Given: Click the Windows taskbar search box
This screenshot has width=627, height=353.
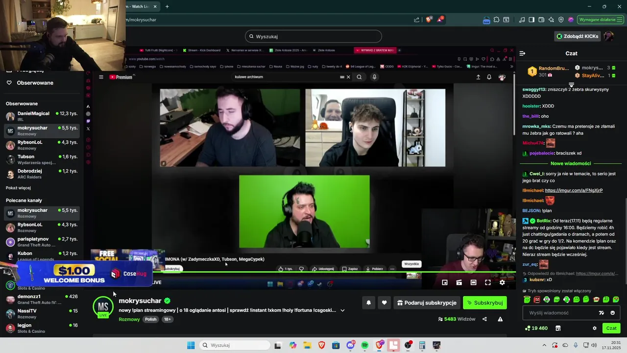Looking at the screenshot, I should click(235, 345).
